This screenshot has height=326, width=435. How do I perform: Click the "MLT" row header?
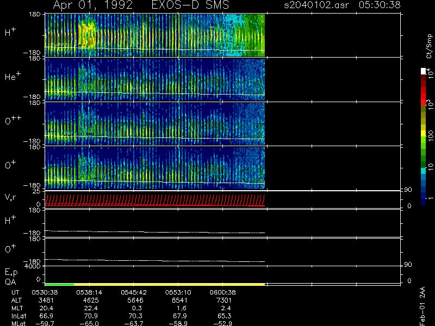(17, 308)
